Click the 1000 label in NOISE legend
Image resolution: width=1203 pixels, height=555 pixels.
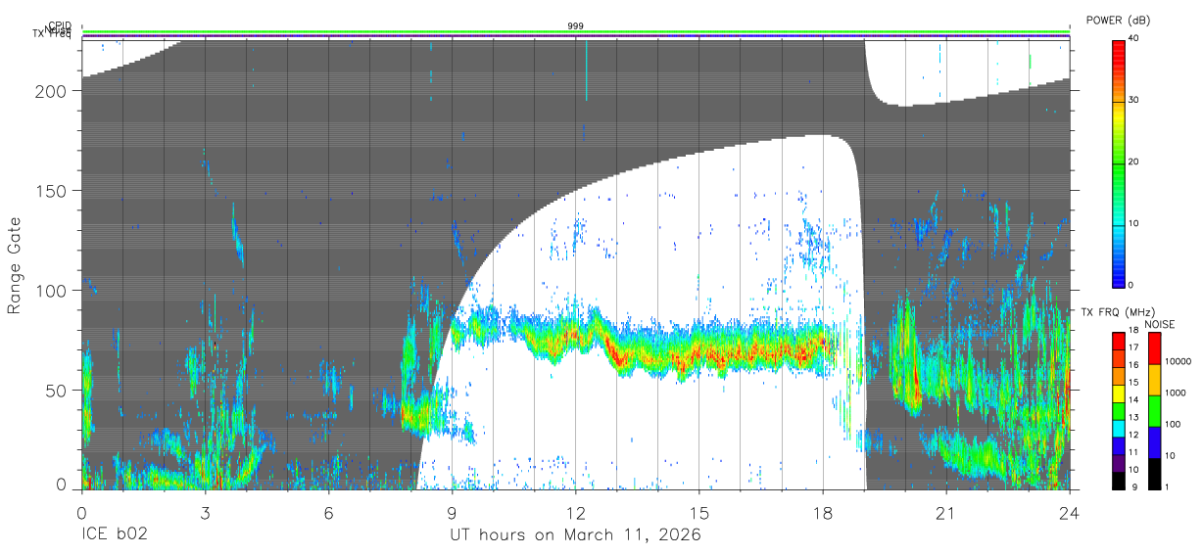tap(1178, 393)
